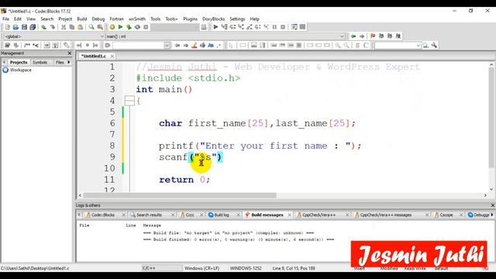Click the Save file icon
Viewport: 496px width, 279px height.
[24, 27]
